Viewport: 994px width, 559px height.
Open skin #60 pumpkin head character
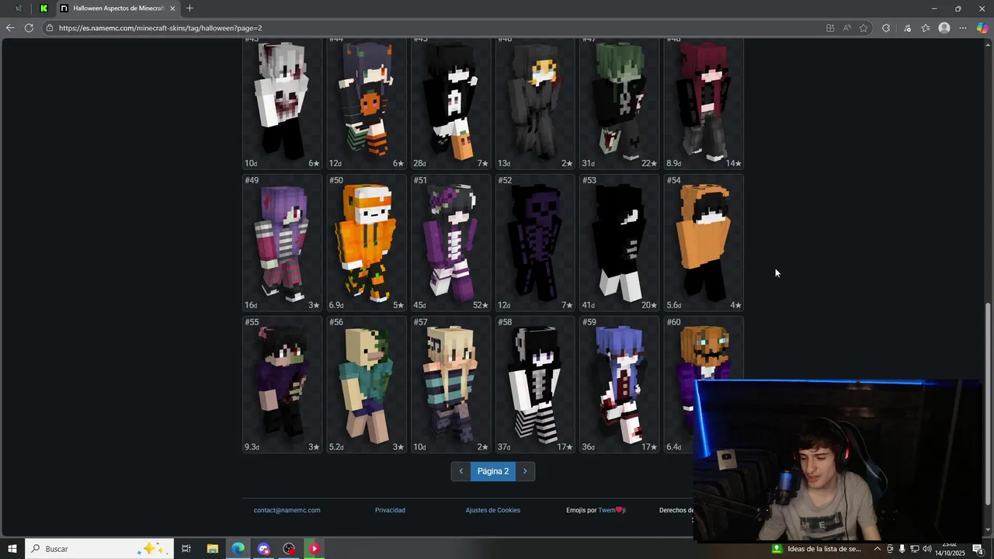pyautogui.click(x=704, y=349)
